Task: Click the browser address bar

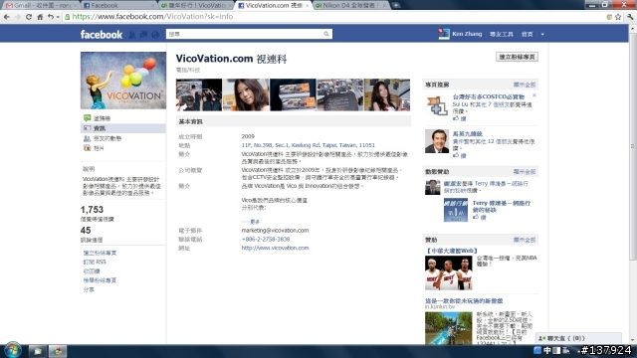Action: pos(333,17)
